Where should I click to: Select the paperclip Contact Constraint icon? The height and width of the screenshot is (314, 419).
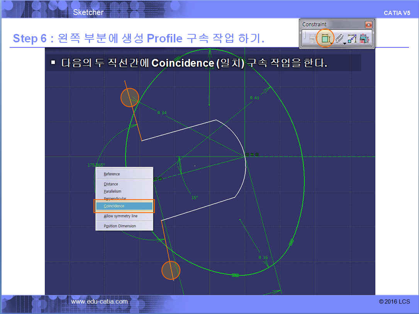pyautogui.click(x=338, y=39)
